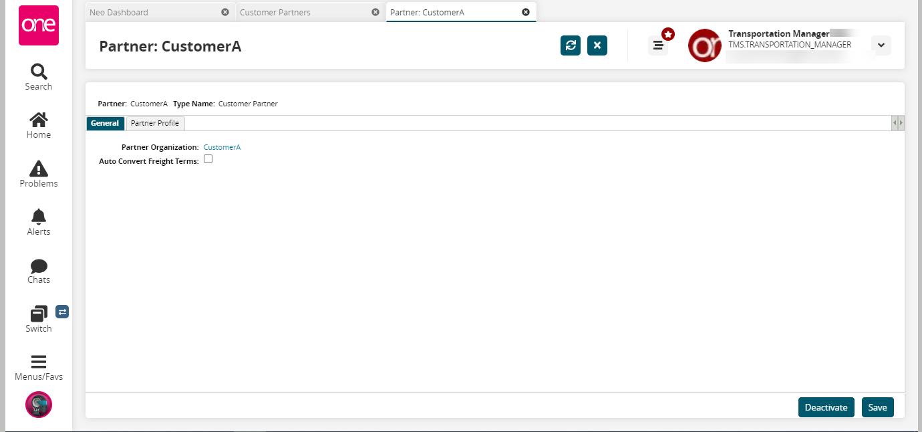The width and height of the screenshot is (922, 432).
Task: Close the Partner: CustomerA tab
Action: [526, 12]
